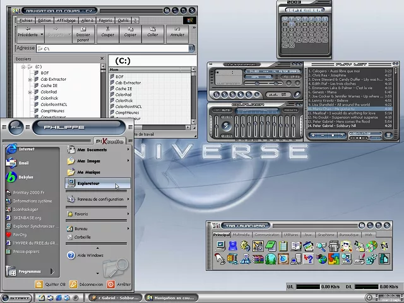Expand the Cab Extractor folder tree node
Screen dimensions: 404x303
(30, 80)
